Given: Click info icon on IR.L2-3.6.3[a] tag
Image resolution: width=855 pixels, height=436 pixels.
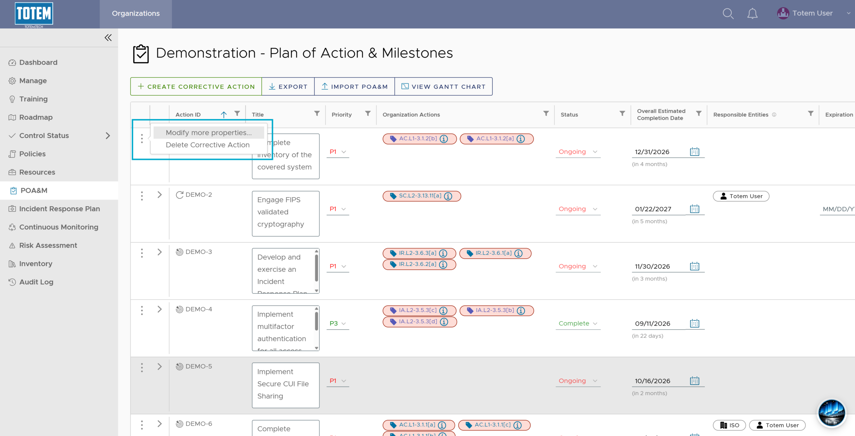Looking at the screenshot, I should click(443, 253).
